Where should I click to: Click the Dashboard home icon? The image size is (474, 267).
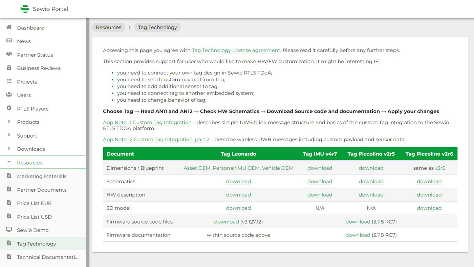tap(9, 27)
